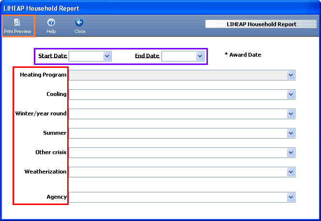The width and height of the screenshot is (321, 221).
Task: Expand the Agency dropdown arrow
Action: coord(291,197)
